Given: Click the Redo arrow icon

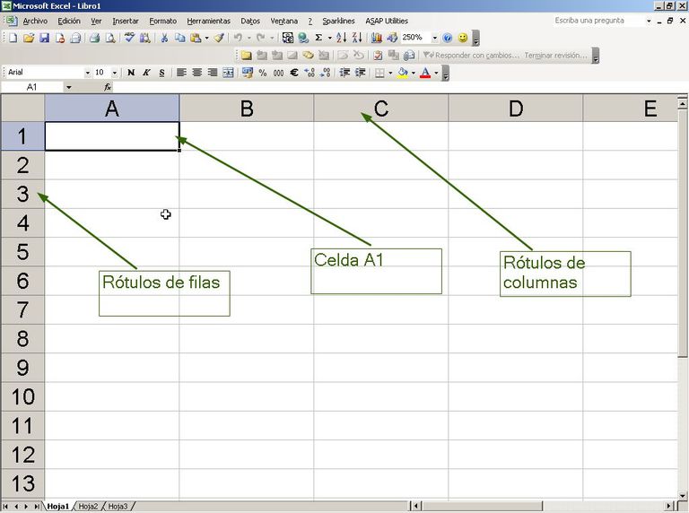Looking at the screenshot, I should [261, 38].
